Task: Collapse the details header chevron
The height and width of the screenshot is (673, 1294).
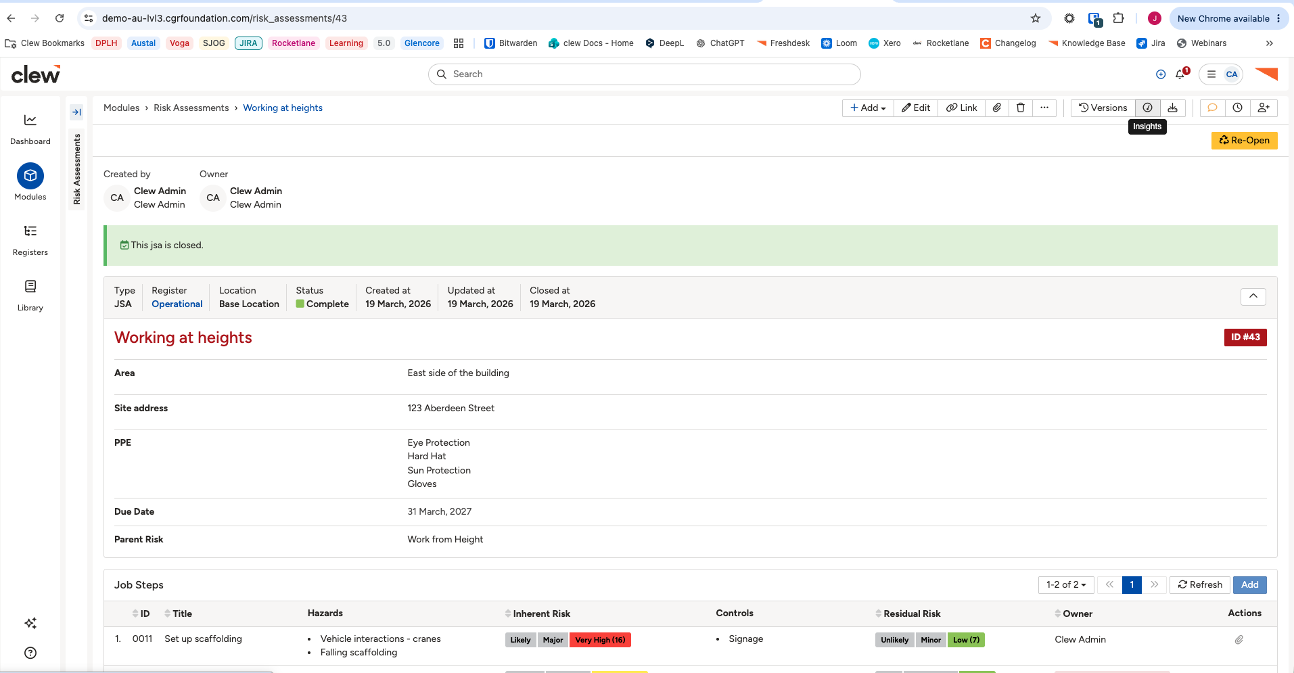Action: coord(1253,296)
